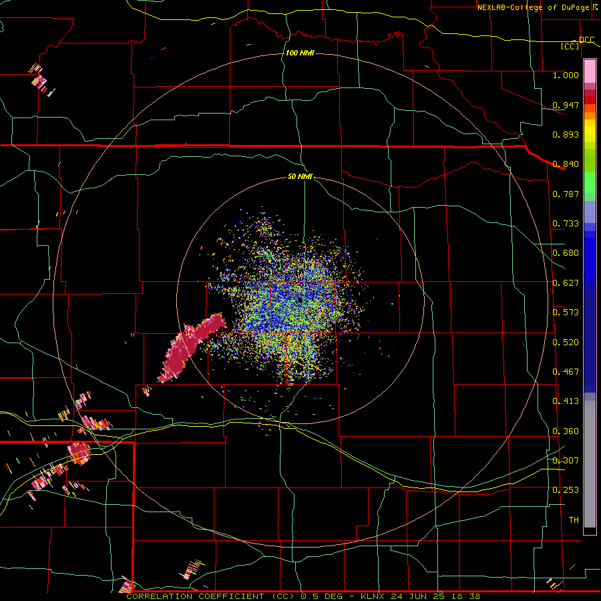601x601 pixels.
Task: Click the 0.680 legend value
Action: (566, 253)
